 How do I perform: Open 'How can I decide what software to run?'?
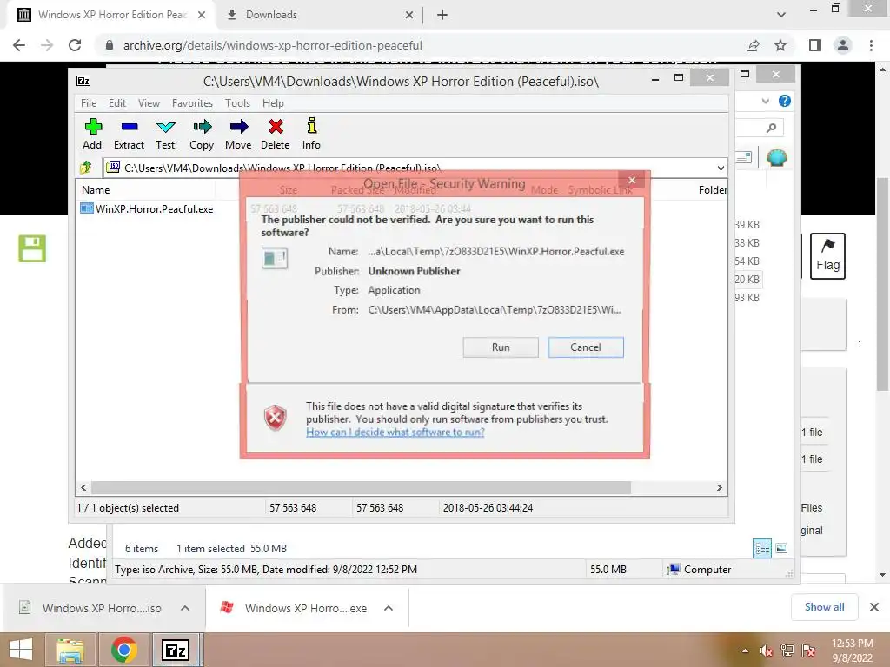pos(395,433)
